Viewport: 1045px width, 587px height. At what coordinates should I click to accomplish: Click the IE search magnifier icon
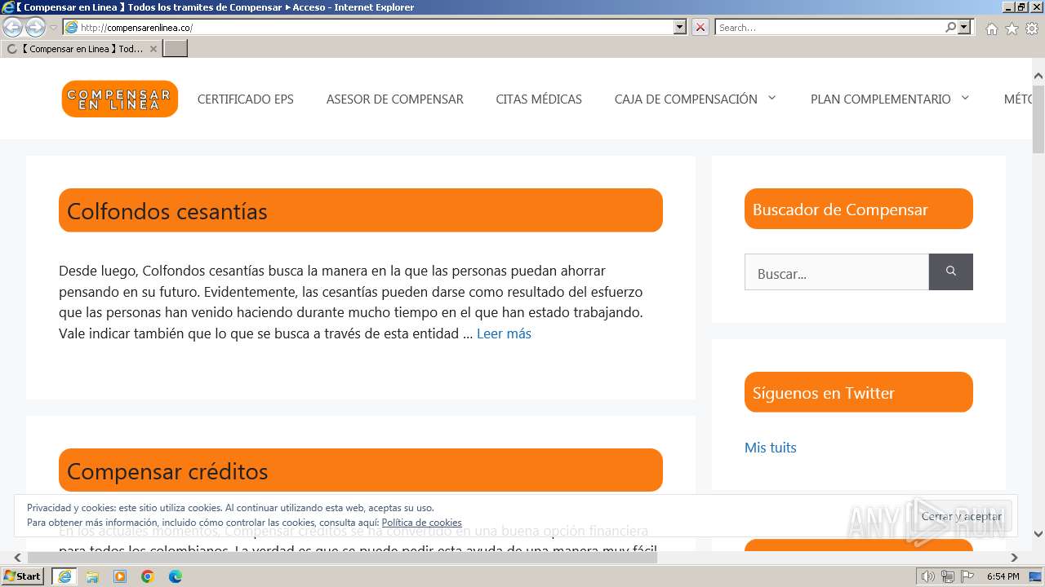click(950, 28)
